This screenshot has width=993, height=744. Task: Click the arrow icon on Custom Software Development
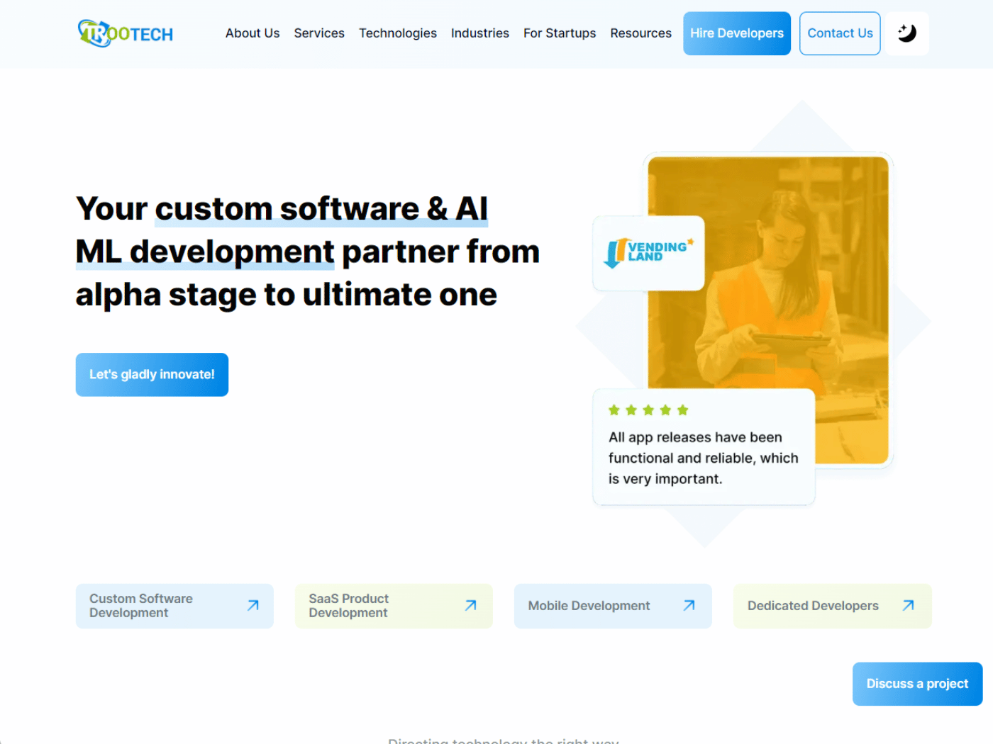point(253,605)
